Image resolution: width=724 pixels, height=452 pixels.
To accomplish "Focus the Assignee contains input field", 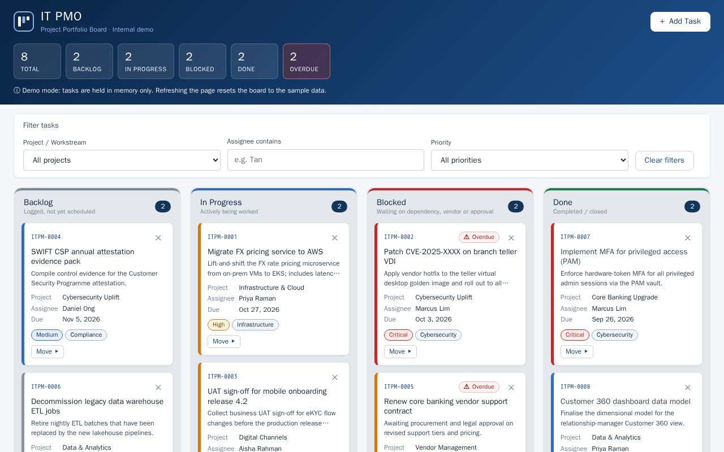I will click(x=326, y=160).
